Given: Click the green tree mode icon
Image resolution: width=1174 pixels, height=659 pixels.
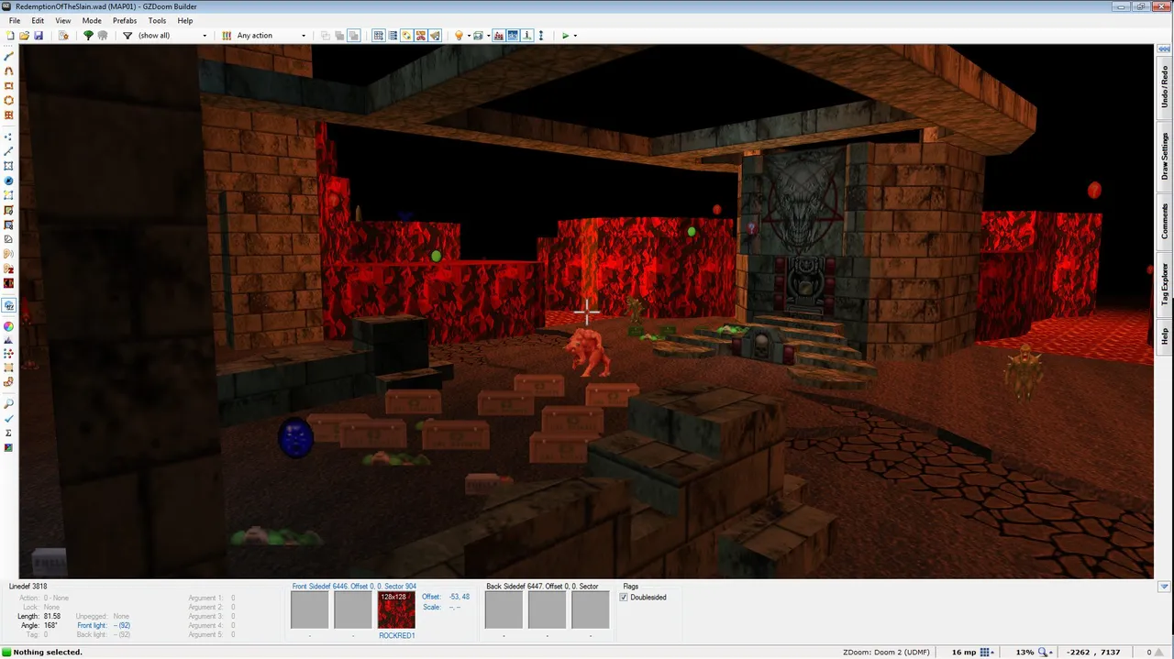Looking at the screenshot, I should 88,36.
